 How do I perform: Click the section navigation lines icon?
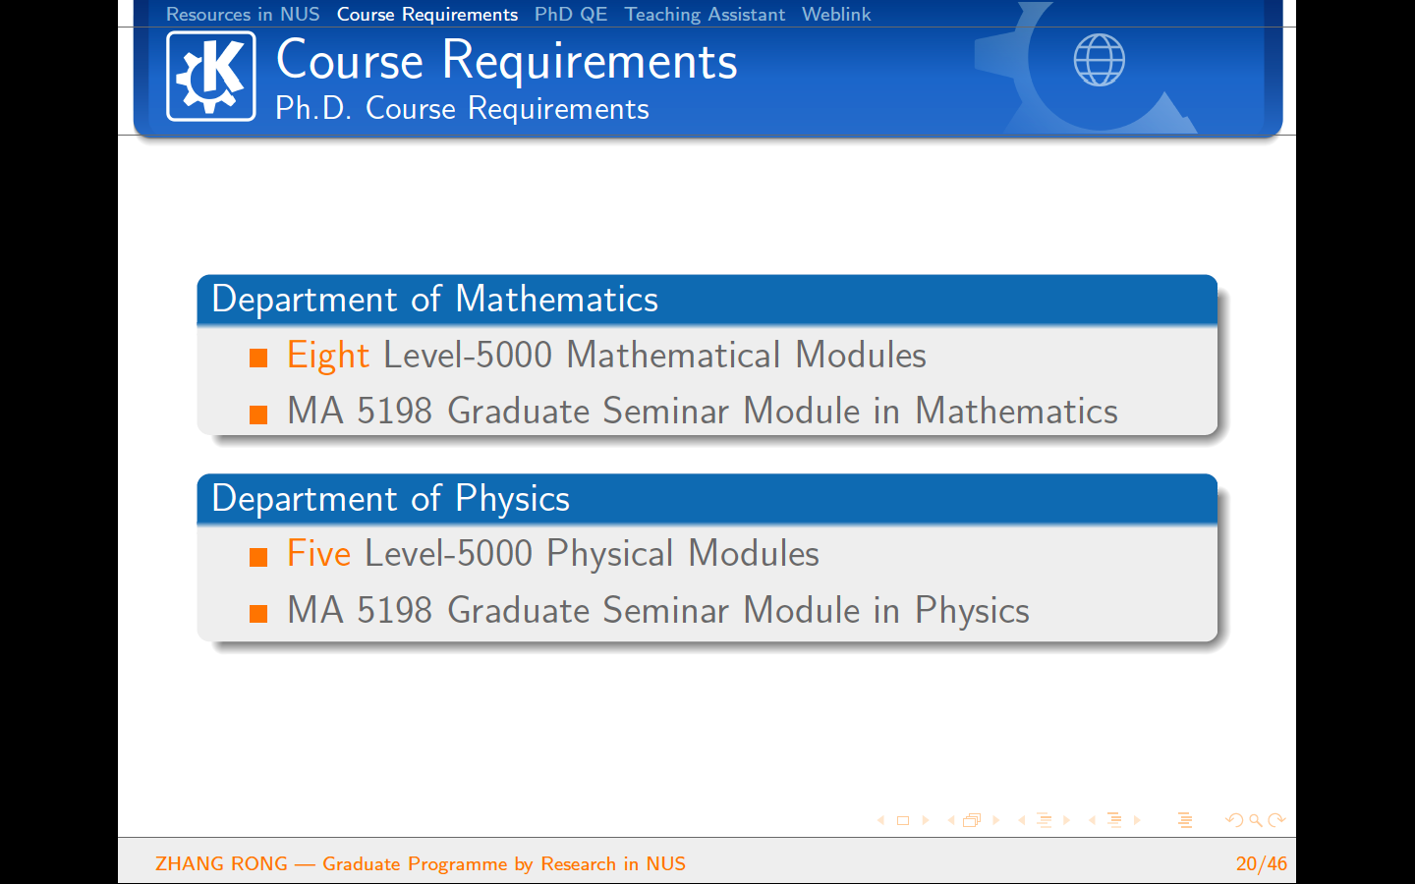pos(1114,820)
